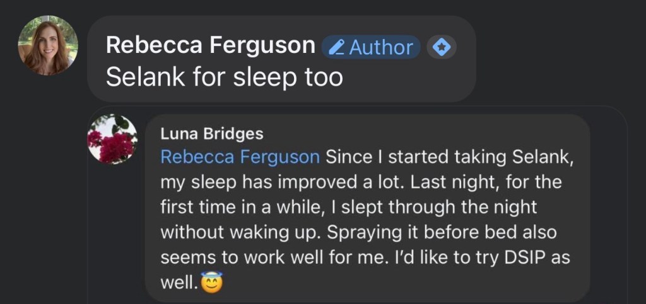The image size is (646, 304).
Task: Open Rebecca Ferguson's profile photo
Action: click(48, 45)
